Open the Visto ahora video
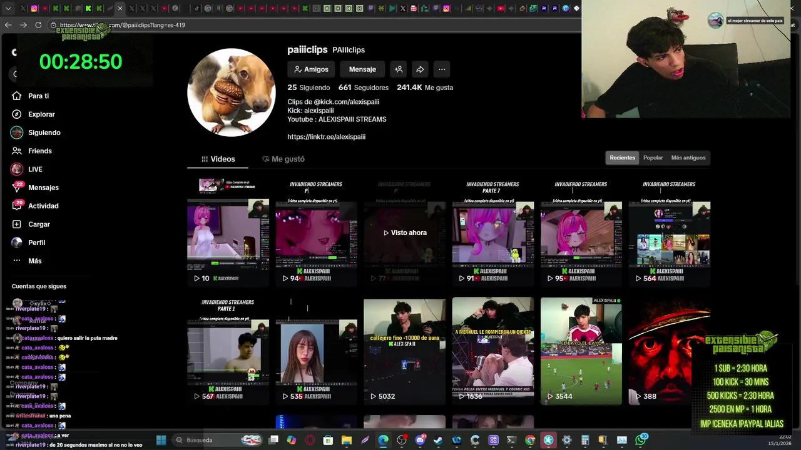 point(404,232)
